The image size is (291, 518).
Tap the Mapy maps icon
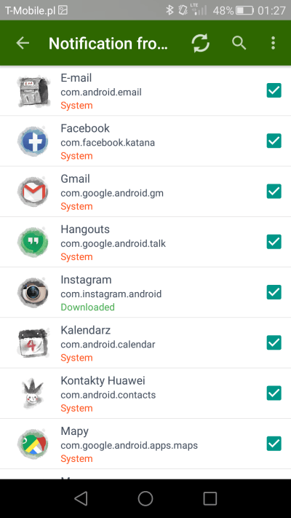coord(33,444)
